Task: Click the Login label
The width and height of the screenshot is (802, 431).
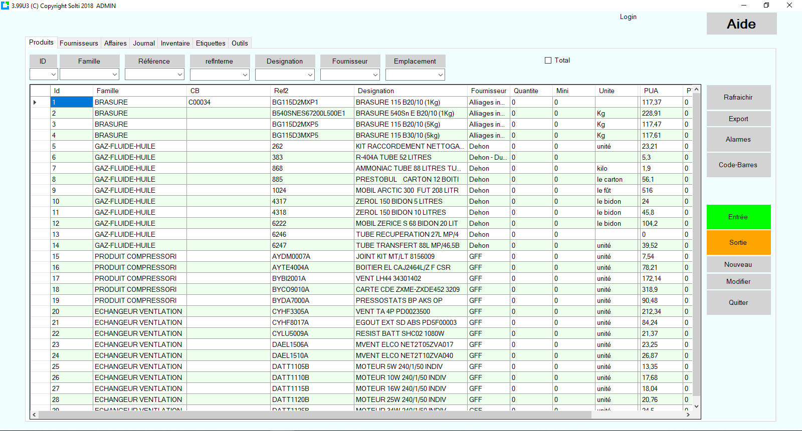Action: click(628, 17)
